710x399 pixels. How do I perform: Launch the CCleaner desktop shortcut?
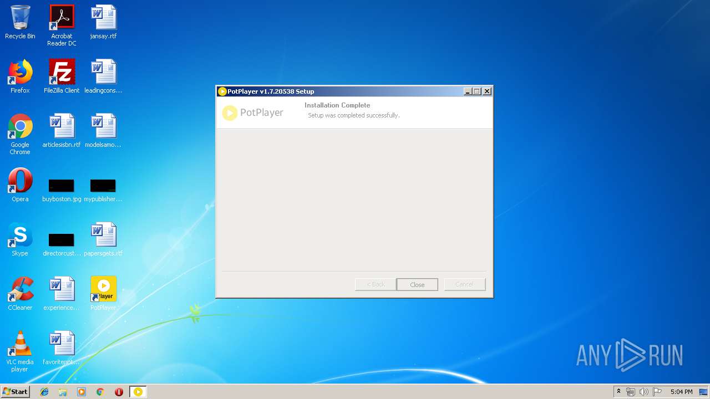click(20, 294)
